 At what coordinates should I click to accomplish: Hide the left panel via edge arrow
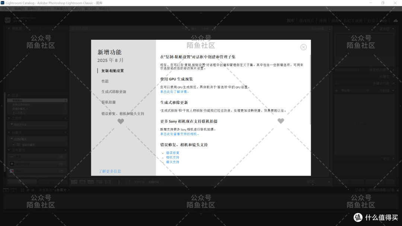1,106
